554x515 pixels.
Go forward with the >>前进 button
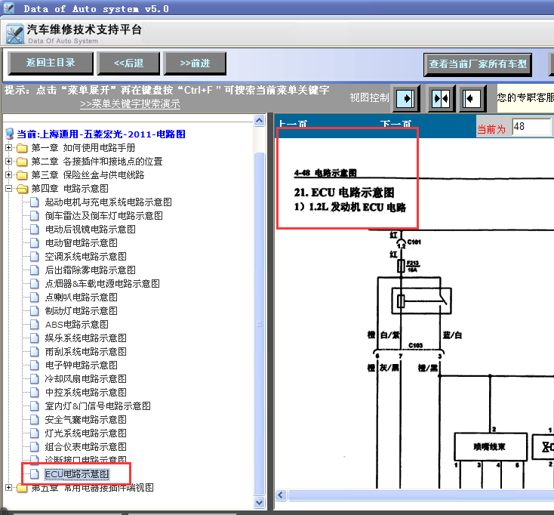pyautogui.click(x=195, y=63)
